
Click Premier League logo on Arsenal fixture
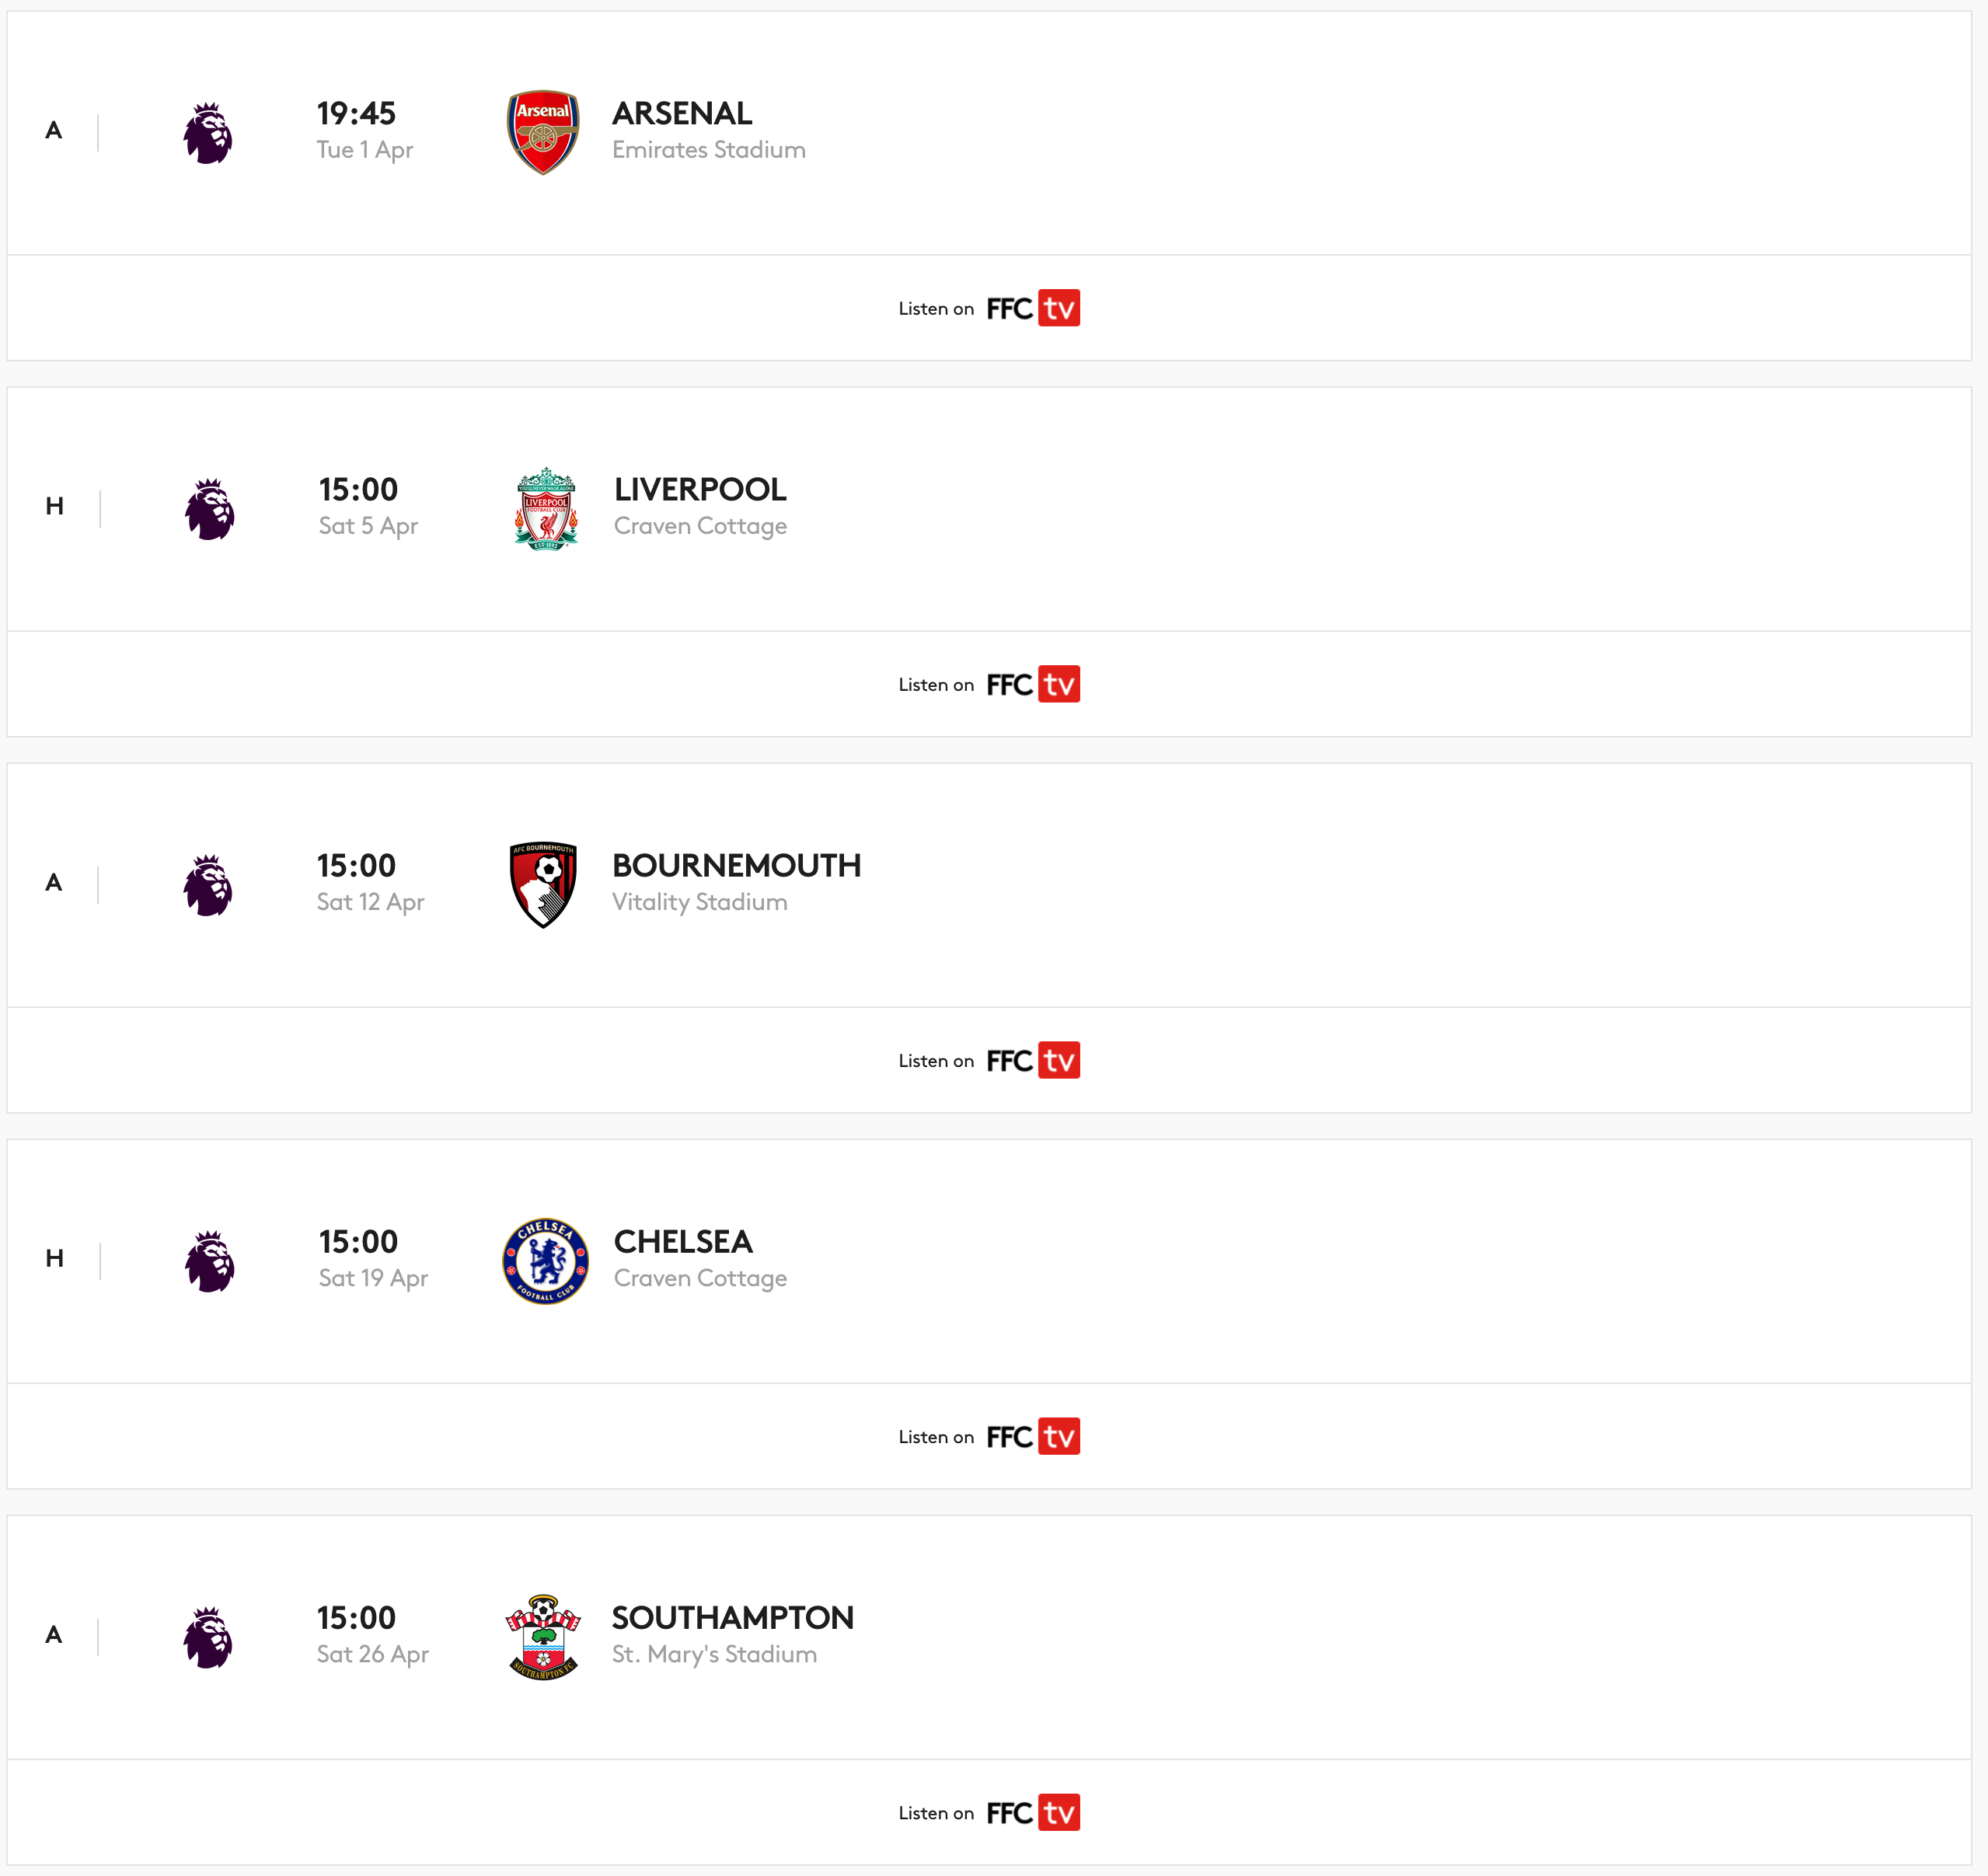[208, 133]
